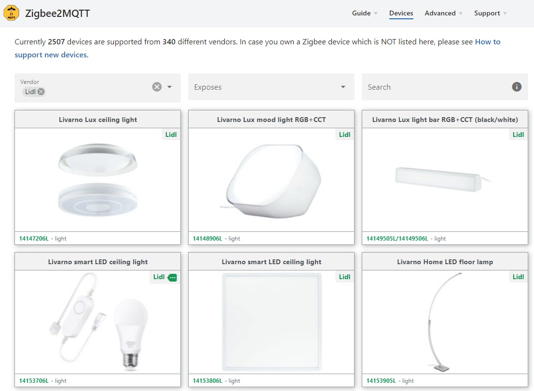
Task: Click the square LED ceiling panel image
Action: (272, 322)
